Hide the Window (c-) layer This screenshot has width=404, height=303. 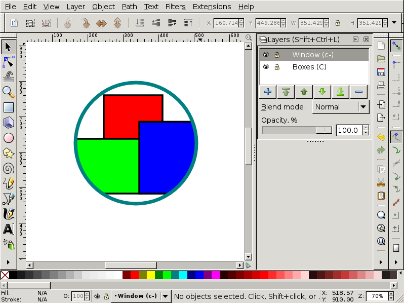(266, 55)
